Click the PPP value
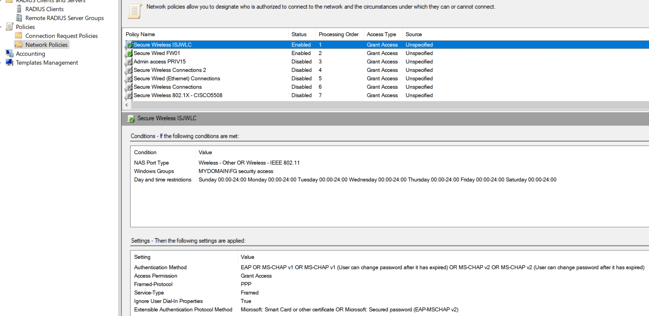 pyautogui.click(x=246, y=284)
